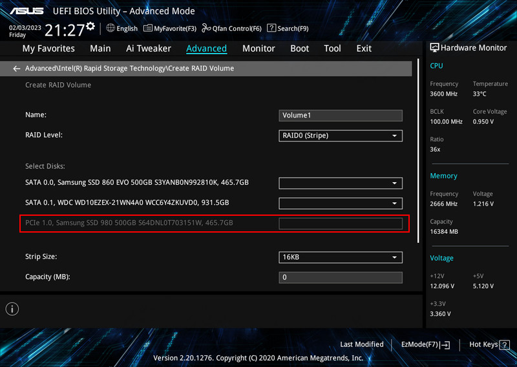The height and width of the screenshot is (367, 517).
Task: Click the Search question mark icon
Action: [x=271, y=28]
